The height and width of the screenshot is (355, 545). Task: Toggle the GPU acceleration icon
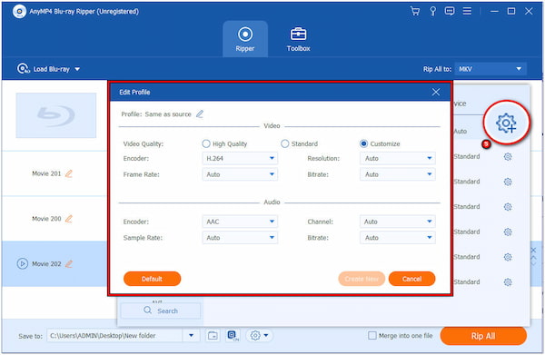[x=233, y=336]
